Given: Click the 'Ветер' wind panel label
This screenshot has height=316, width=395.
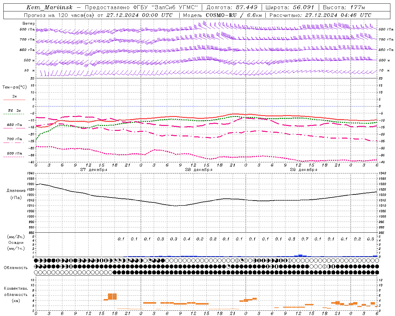Looking at the screenshot, I should [x=29, y=23].
